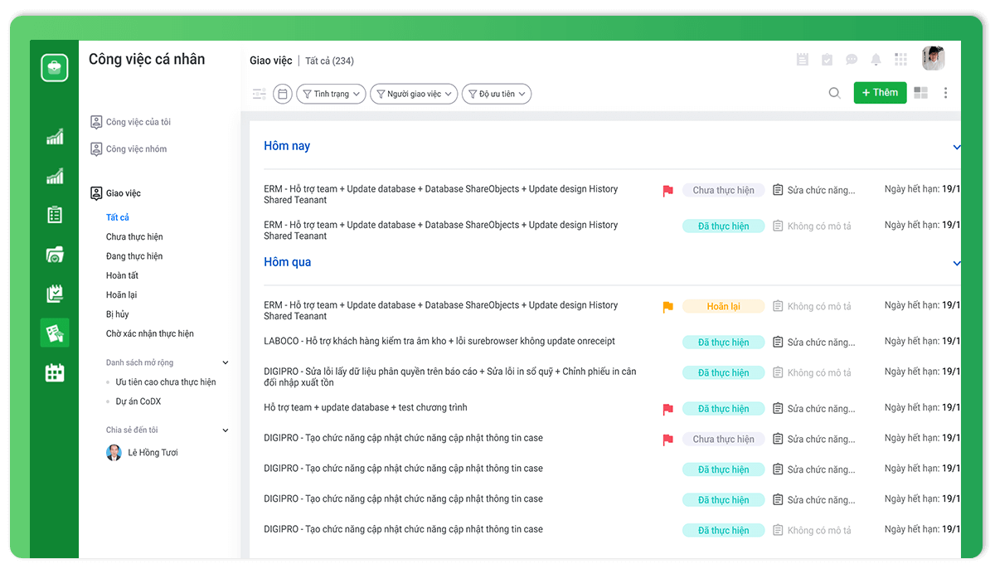Select Hoàn tất in left menu
Image resolution: width=995 pixels, height=564 pixels.
pos(122,275)
